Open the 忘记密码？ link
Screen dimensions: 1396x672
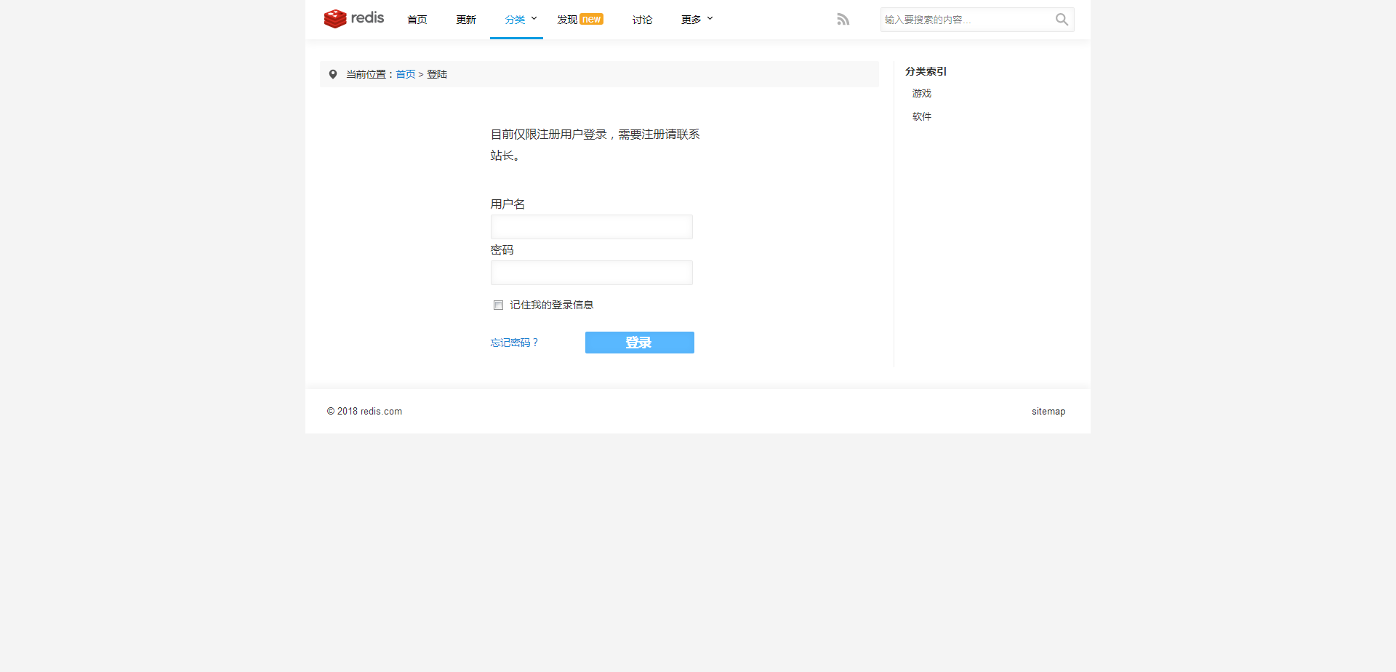pyautogui.click(x=515, y=343)
